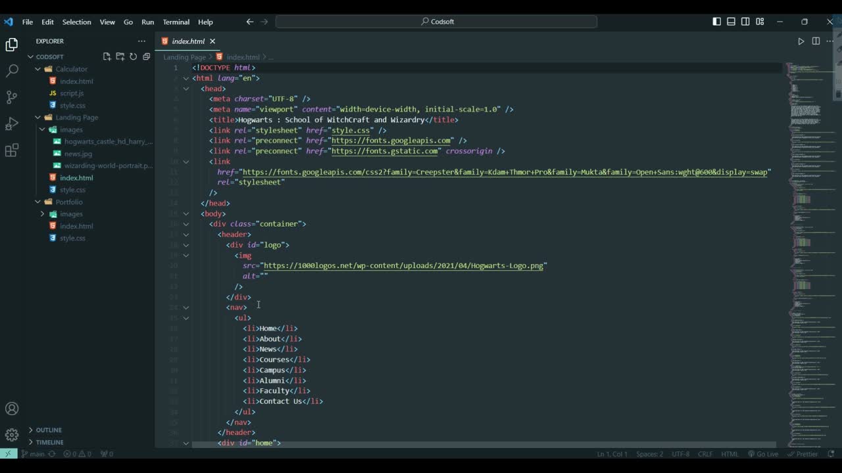
Task: Open the Help menu
Action: (x=205, y=22)
